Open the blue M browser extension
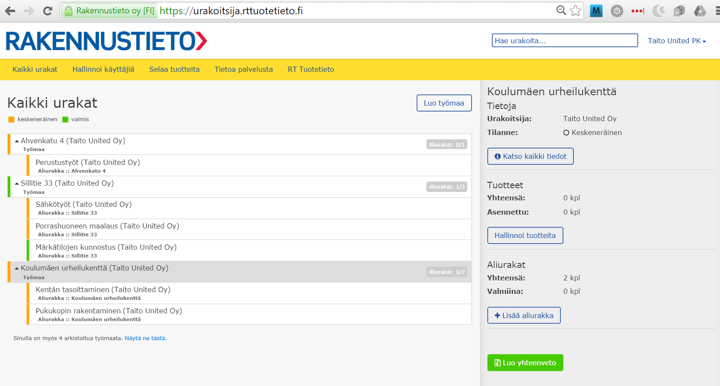720x386 pixels. pyautogui.click(x=596, y=11)
